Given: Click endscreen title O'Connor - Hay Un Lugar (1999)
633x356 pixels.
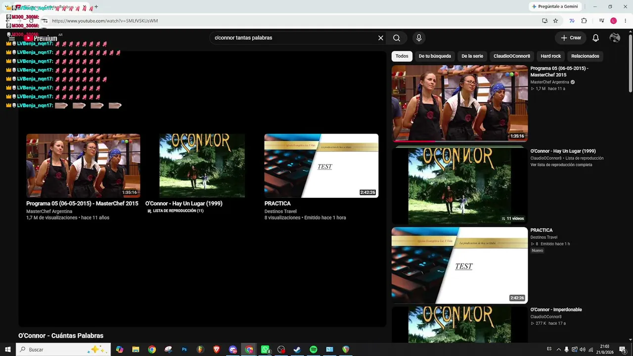Looking at the screenshot, I should pos(184,203).
